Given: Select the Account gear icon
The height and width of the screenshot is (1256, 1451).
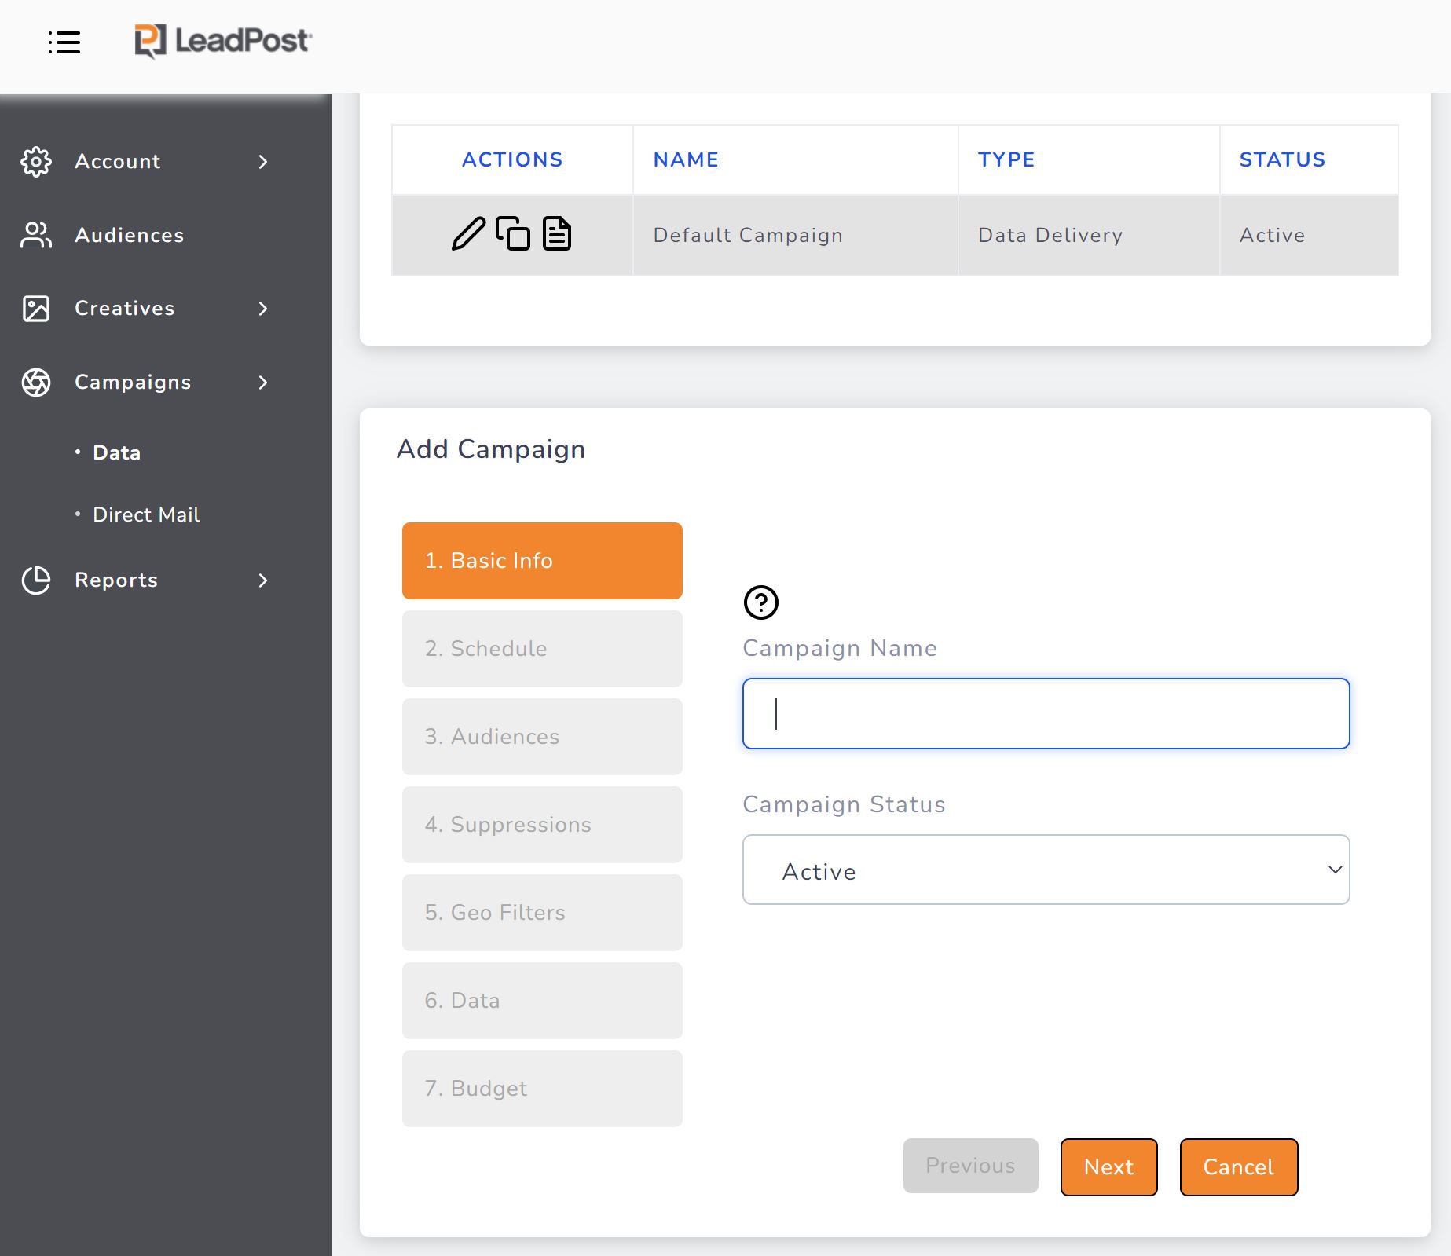Looking at the screenshot, I should point(35,161).
